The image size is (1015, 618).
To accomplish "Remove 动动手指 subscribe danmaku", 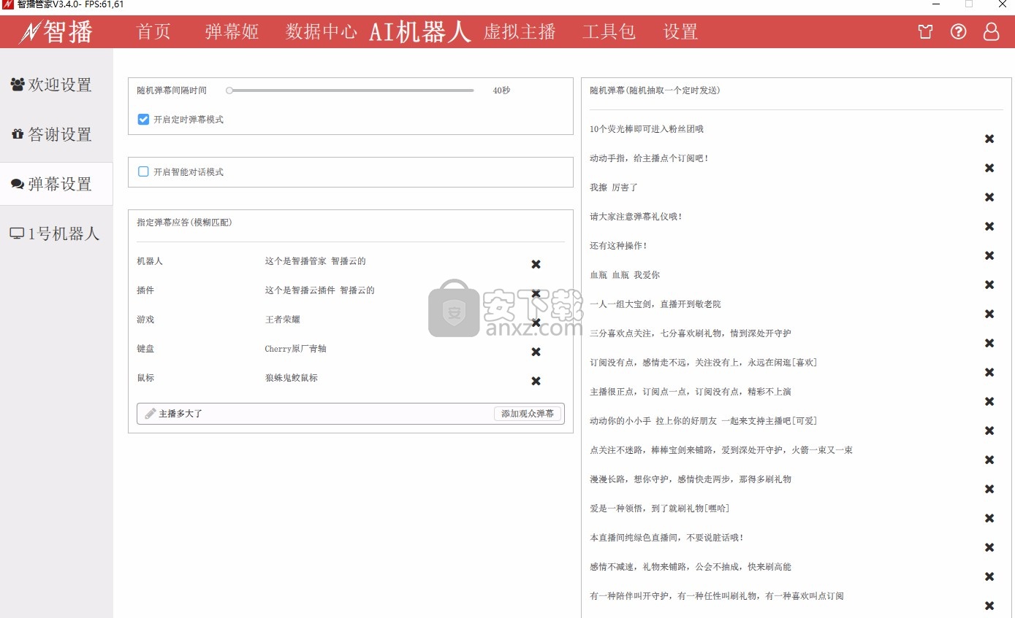I will [989, 168].
